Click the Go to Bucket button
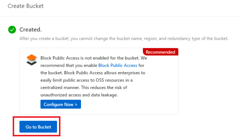The width and height of the screenshot is (240, 139). click(x=38, y=127)
